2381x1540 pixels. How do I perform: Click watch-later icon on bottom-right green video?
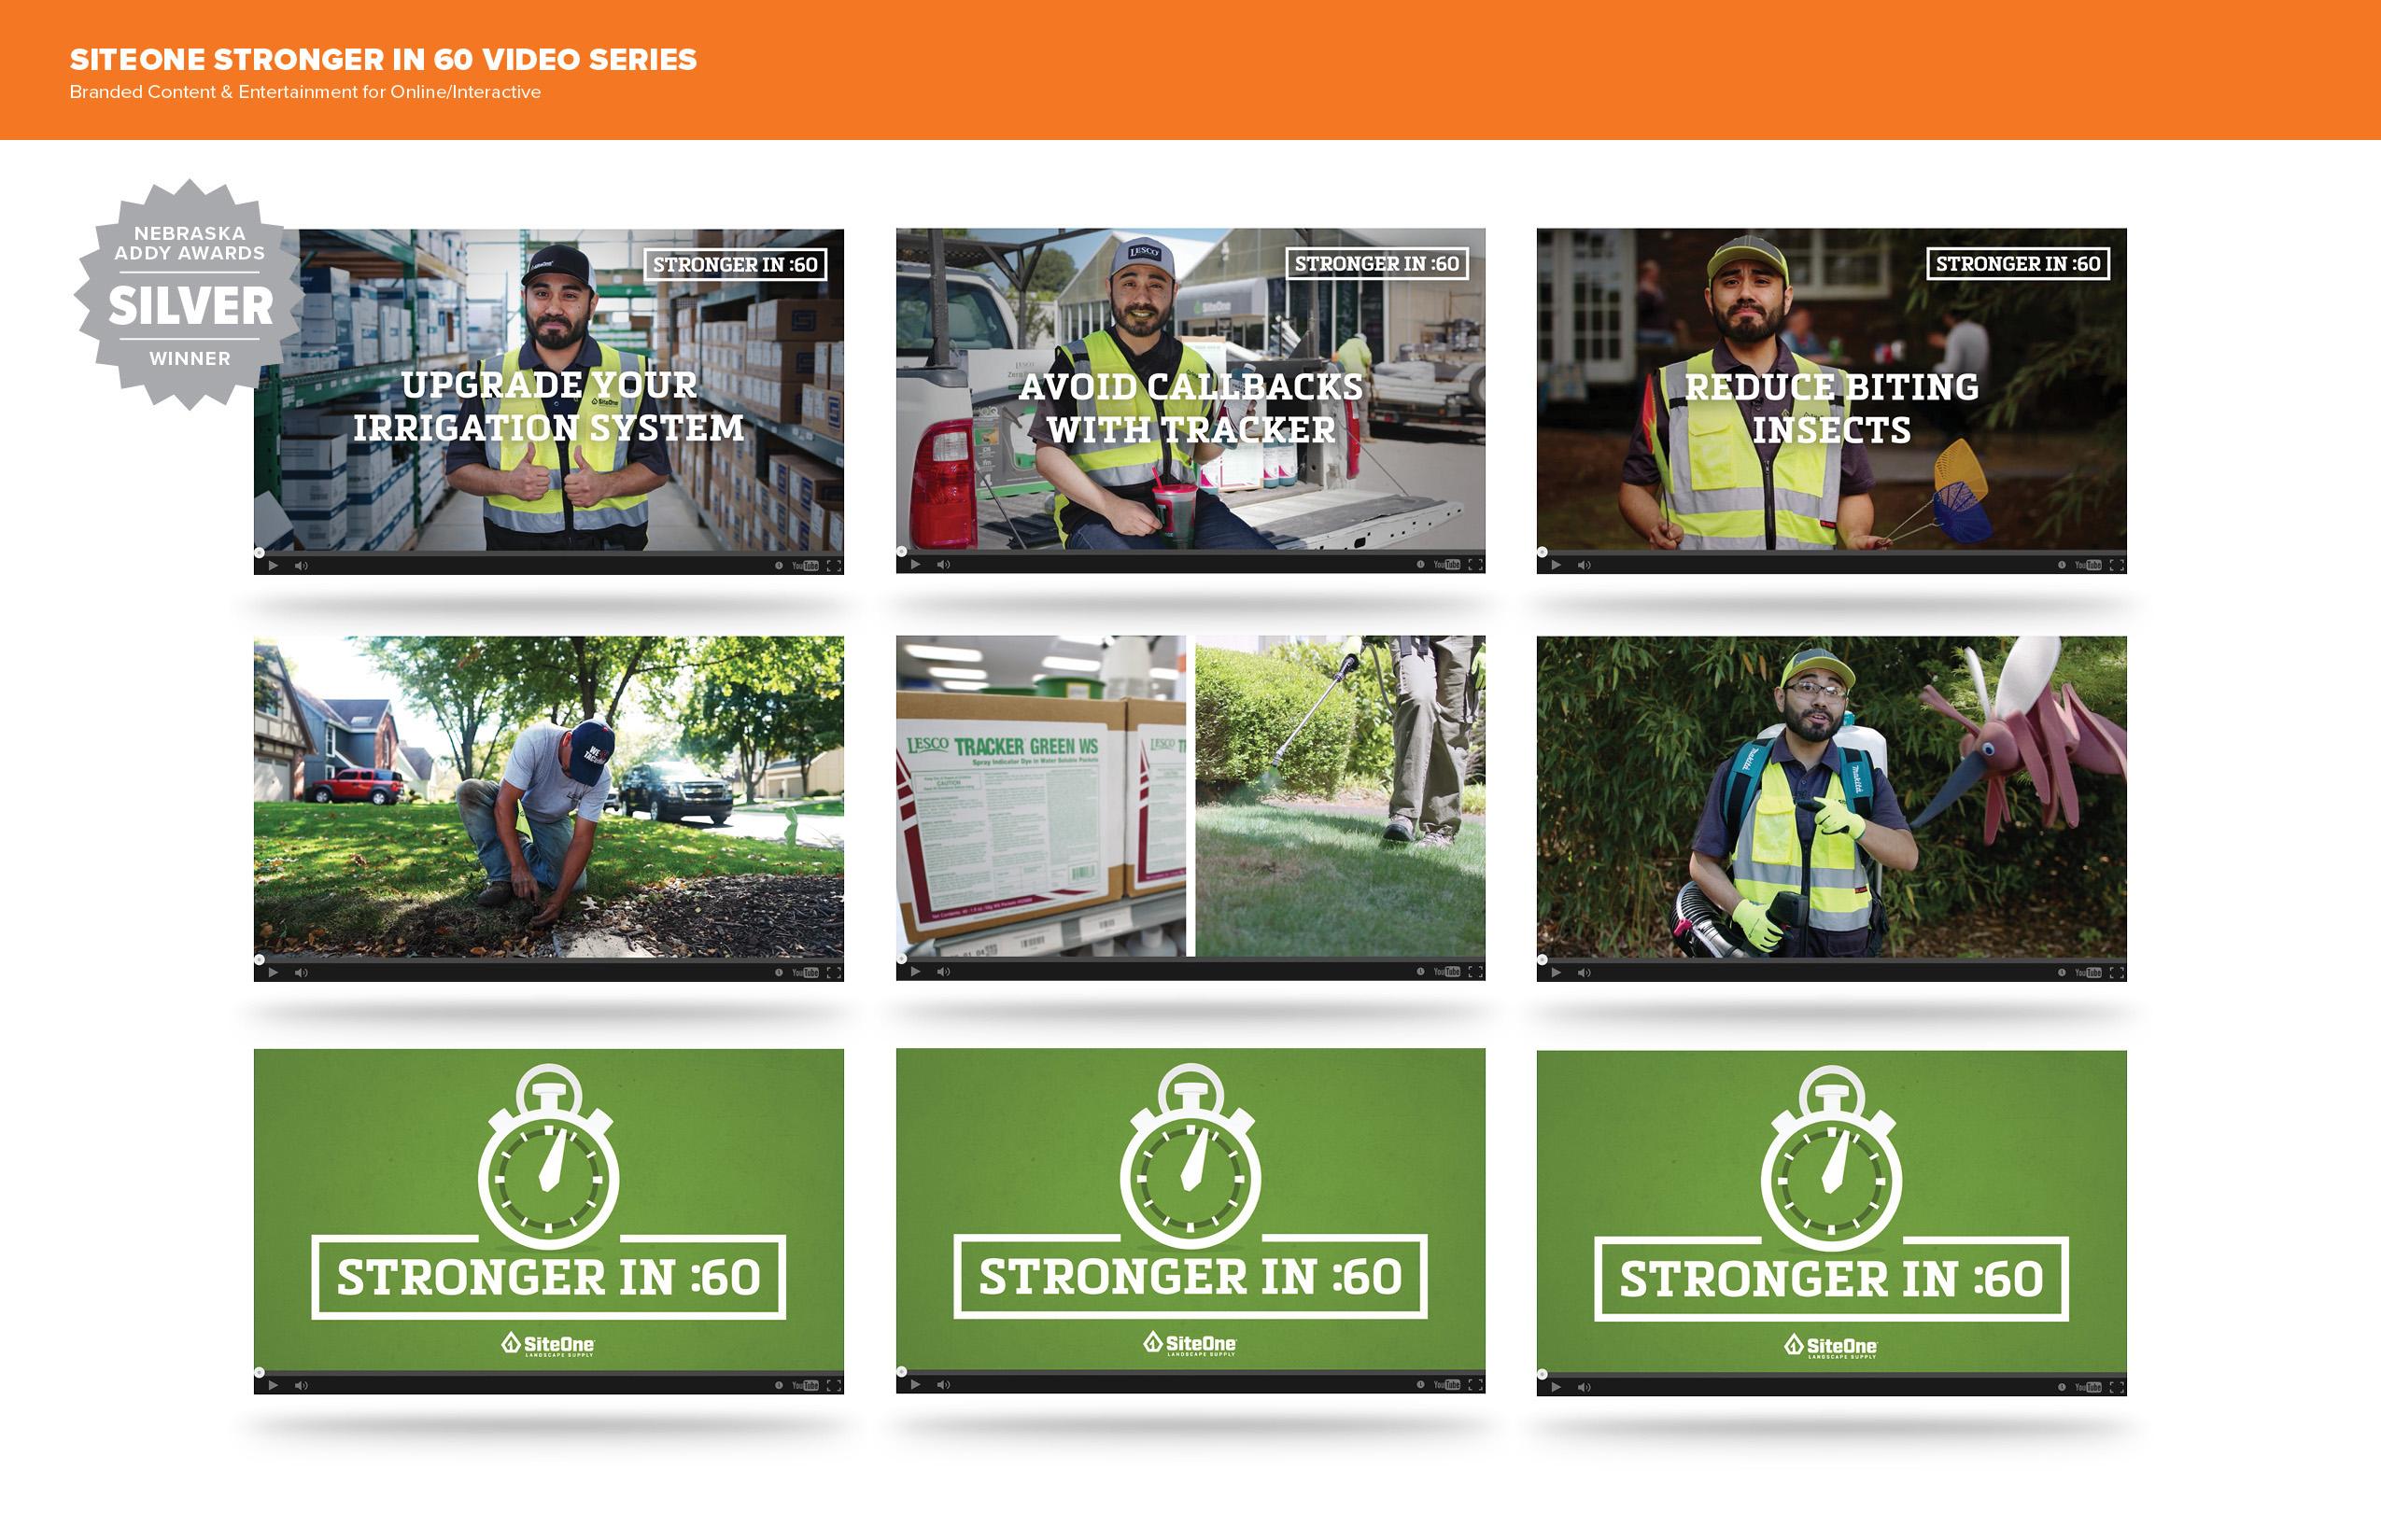point(2062,1388)
